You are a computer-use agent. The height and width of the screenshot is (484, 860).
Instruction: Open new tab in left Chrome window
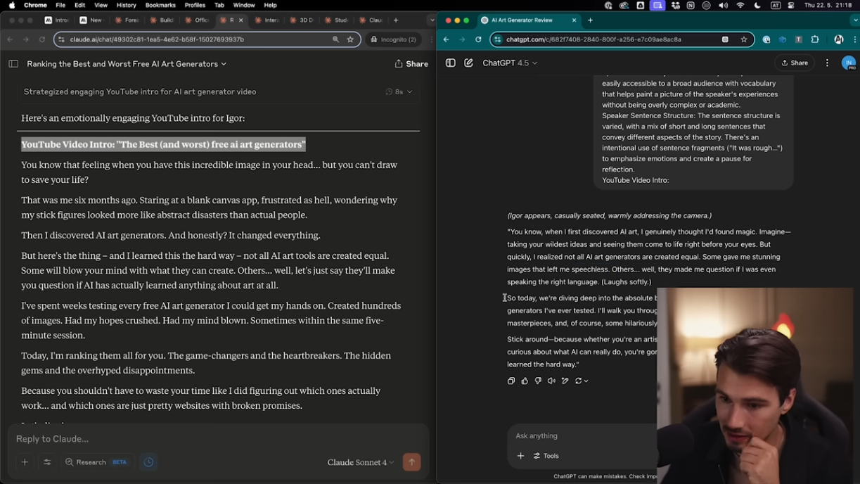point(396,20)
